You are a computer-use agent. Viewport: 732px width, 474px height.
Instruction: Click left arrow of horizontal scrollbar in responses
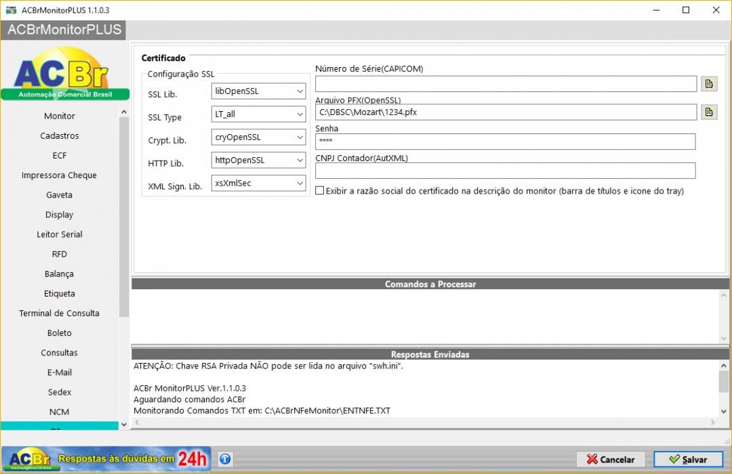point(137,423)
